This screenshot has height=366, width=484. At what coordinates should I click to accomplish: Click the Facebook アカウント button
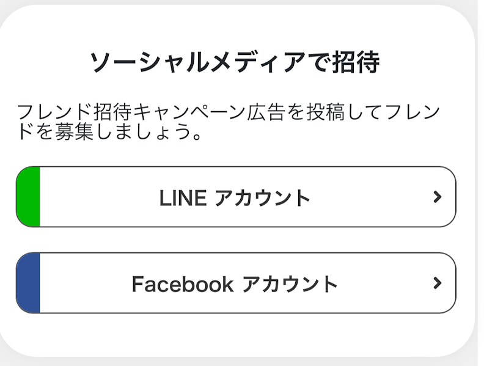click(235, 284)
